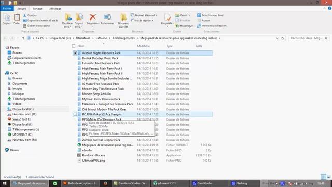The height and width of the screenshot is (187, 332).
Task: Select UTORRENT (K:) drive in sidebar
Action: (22, 135)
